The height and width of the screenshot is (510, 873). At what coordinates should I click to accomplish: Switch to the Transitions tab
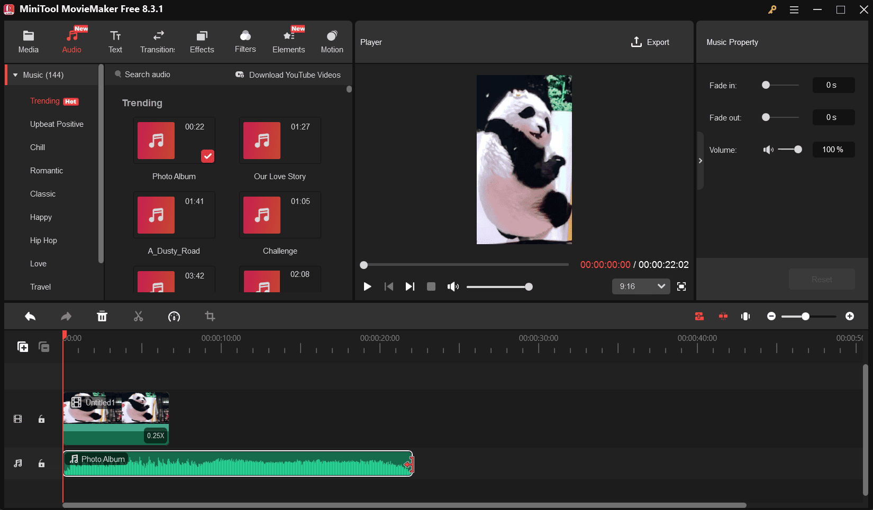coord(157,41)
